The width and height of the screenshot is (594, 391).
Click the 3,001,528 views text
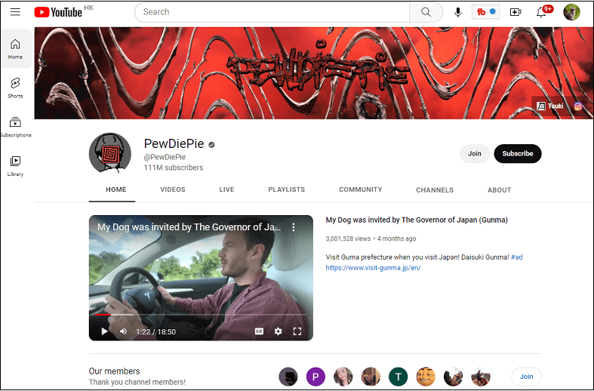click(x=348, y=239)
